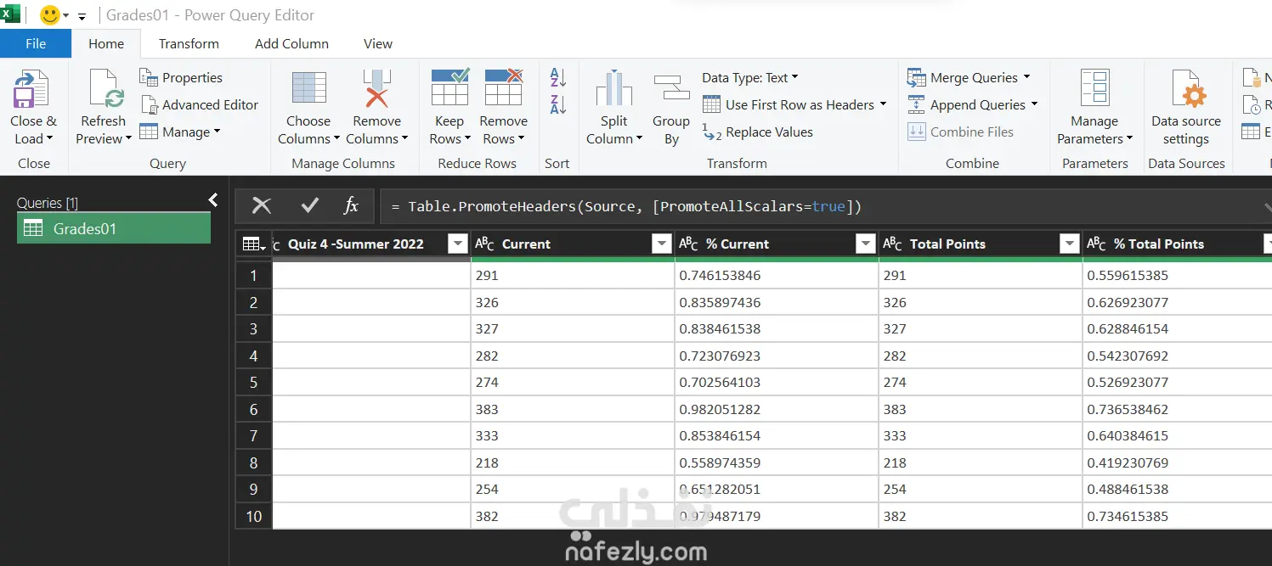Click the Remove Columns icon
Image resolution: width=1272 pixels, height=566 pixels.
[376, 90]
